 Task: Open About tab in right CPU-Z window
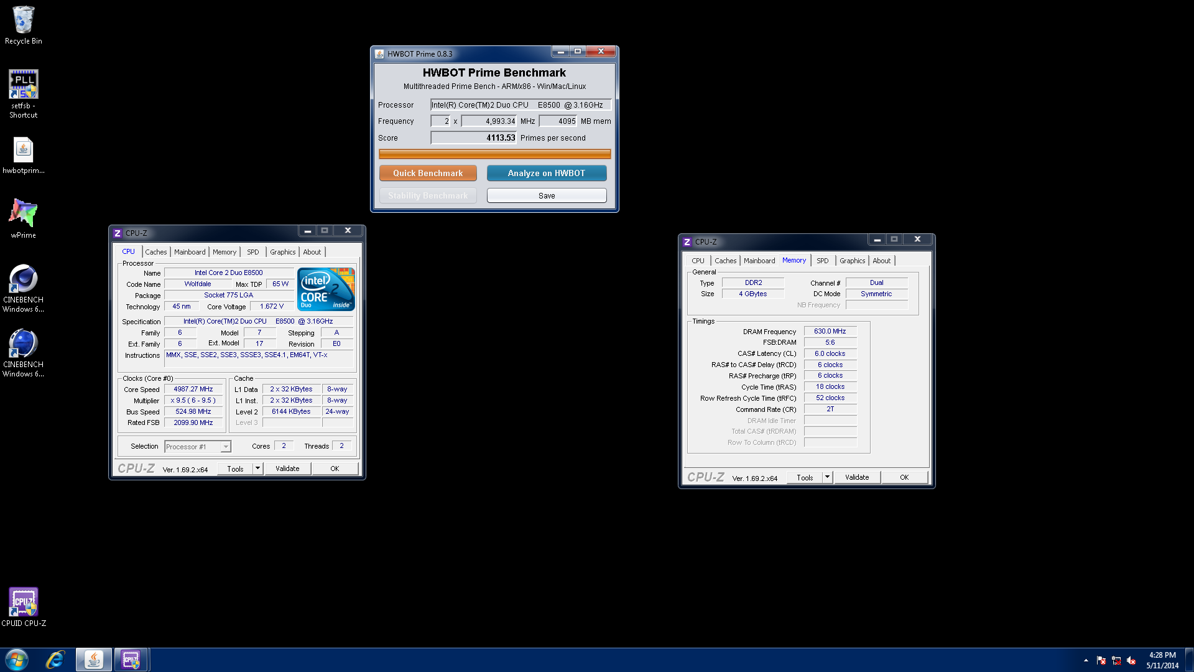882,261
